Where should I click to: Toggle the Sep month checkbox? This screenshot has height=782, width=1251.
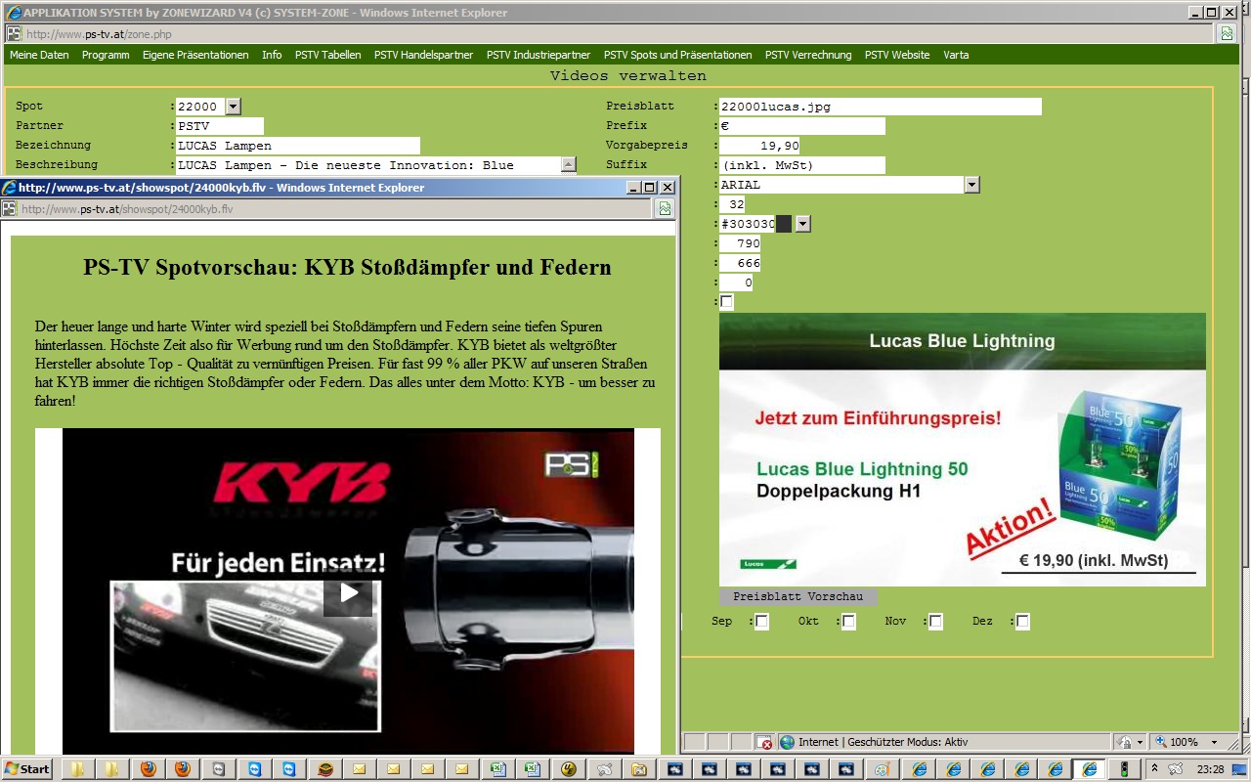(761, 622)
